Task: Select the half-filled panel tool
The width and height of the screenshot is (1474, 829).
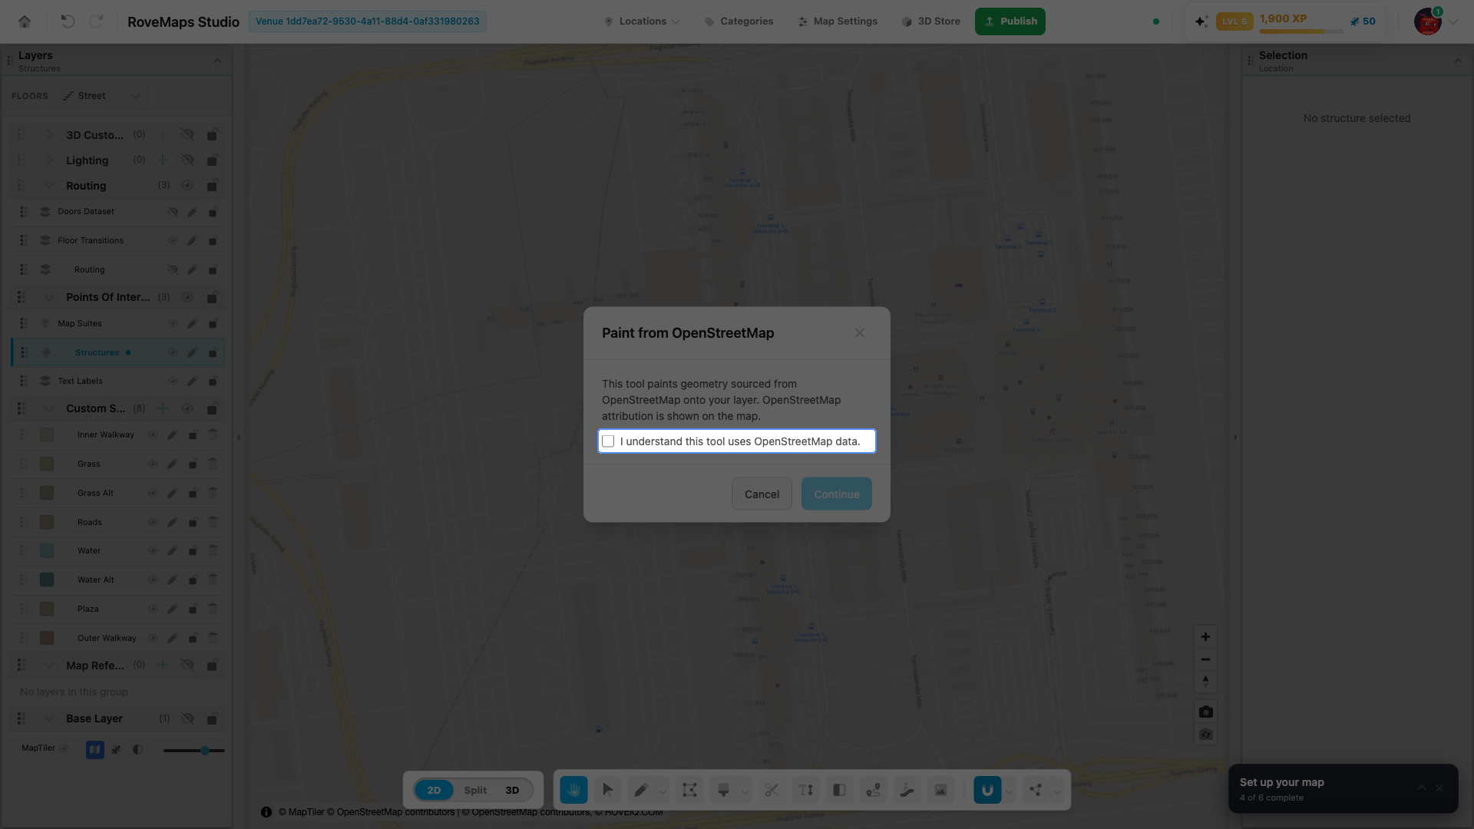Action: tap(839, 790)
